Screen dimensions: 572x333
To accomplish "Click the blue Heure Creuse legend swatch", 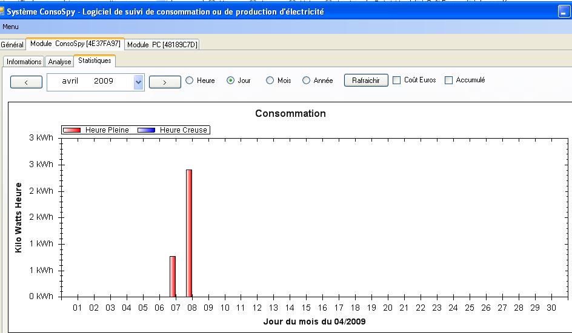I will [147, 130].
